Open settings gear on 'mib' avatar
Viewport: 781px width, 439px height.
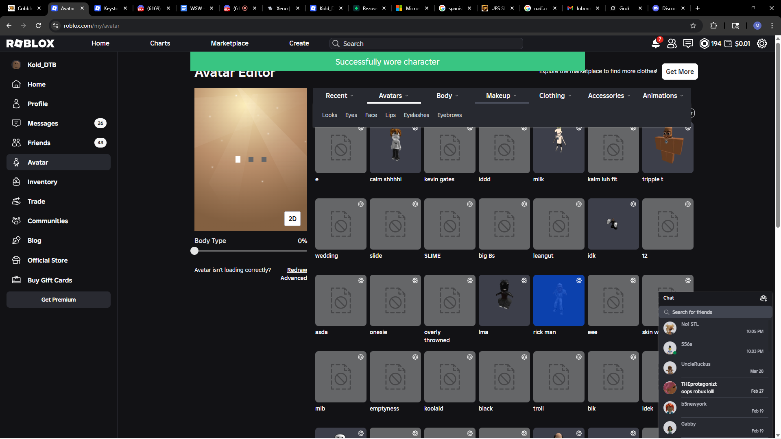click(x=361, y=357)
